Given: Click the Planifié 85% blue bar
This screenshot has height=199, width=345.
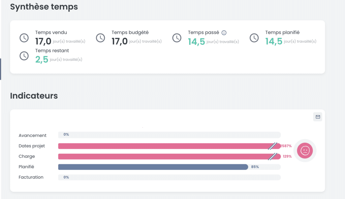Looking at the screenshot, I should pyautogui.click(x=153, y=167).
